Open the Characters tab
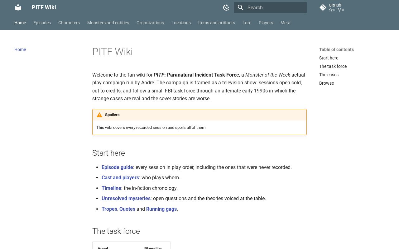 69,23
